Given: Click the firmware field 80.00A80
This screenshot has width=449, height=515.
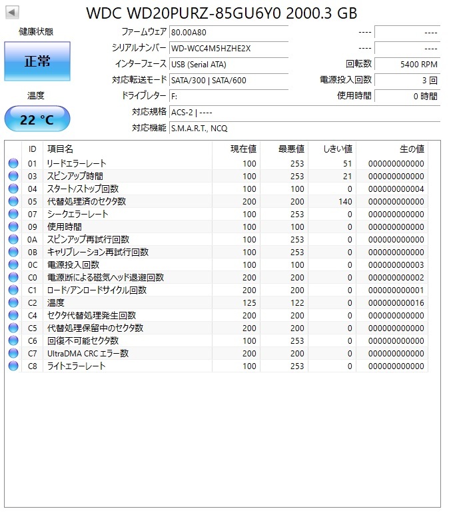Looking at the screenshot, I should pos(228,32).
